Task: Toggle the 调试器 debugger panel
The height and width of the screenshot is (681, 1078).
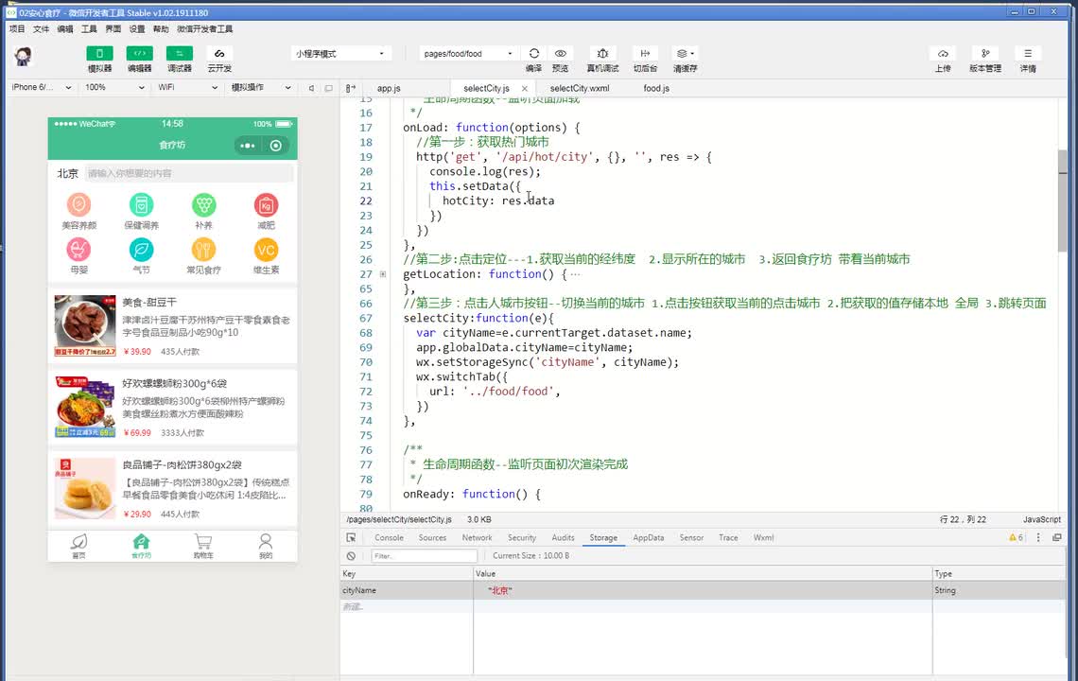Action: click(179, 54)
